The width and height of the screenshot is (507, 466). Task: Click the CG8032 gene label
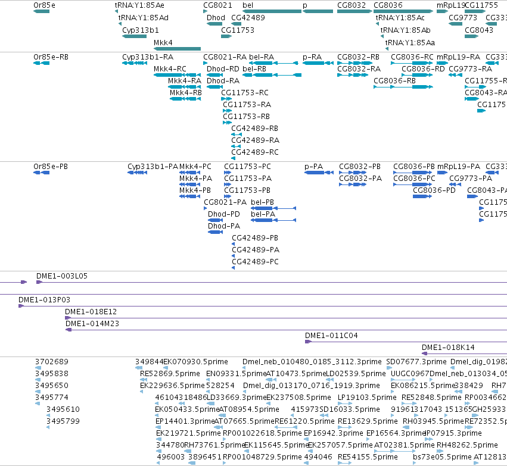tap(352, 5)
